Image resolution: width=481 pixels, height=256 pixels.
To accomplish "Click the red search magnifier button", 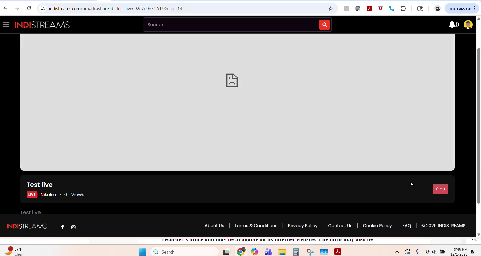I will [x=324, y=25].
